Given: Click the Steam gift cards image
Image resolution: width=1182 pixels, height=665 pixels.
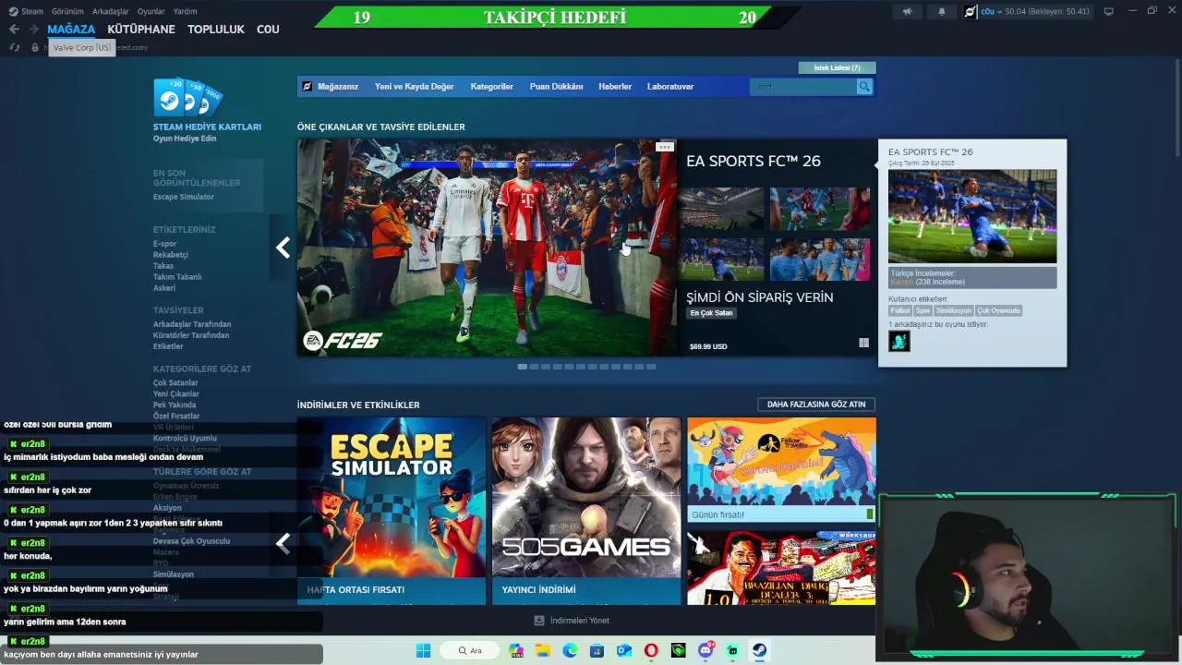Looking at the screenshot, I should click(188, 97).
